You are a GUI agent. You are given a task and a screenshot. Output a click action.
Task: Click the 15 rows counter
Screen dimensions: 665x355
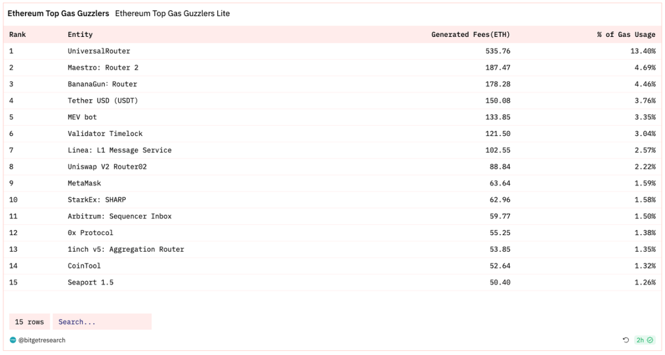(x=29, y=322)
